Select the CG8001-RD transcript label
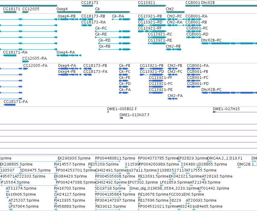 click(x=197, y=34)
